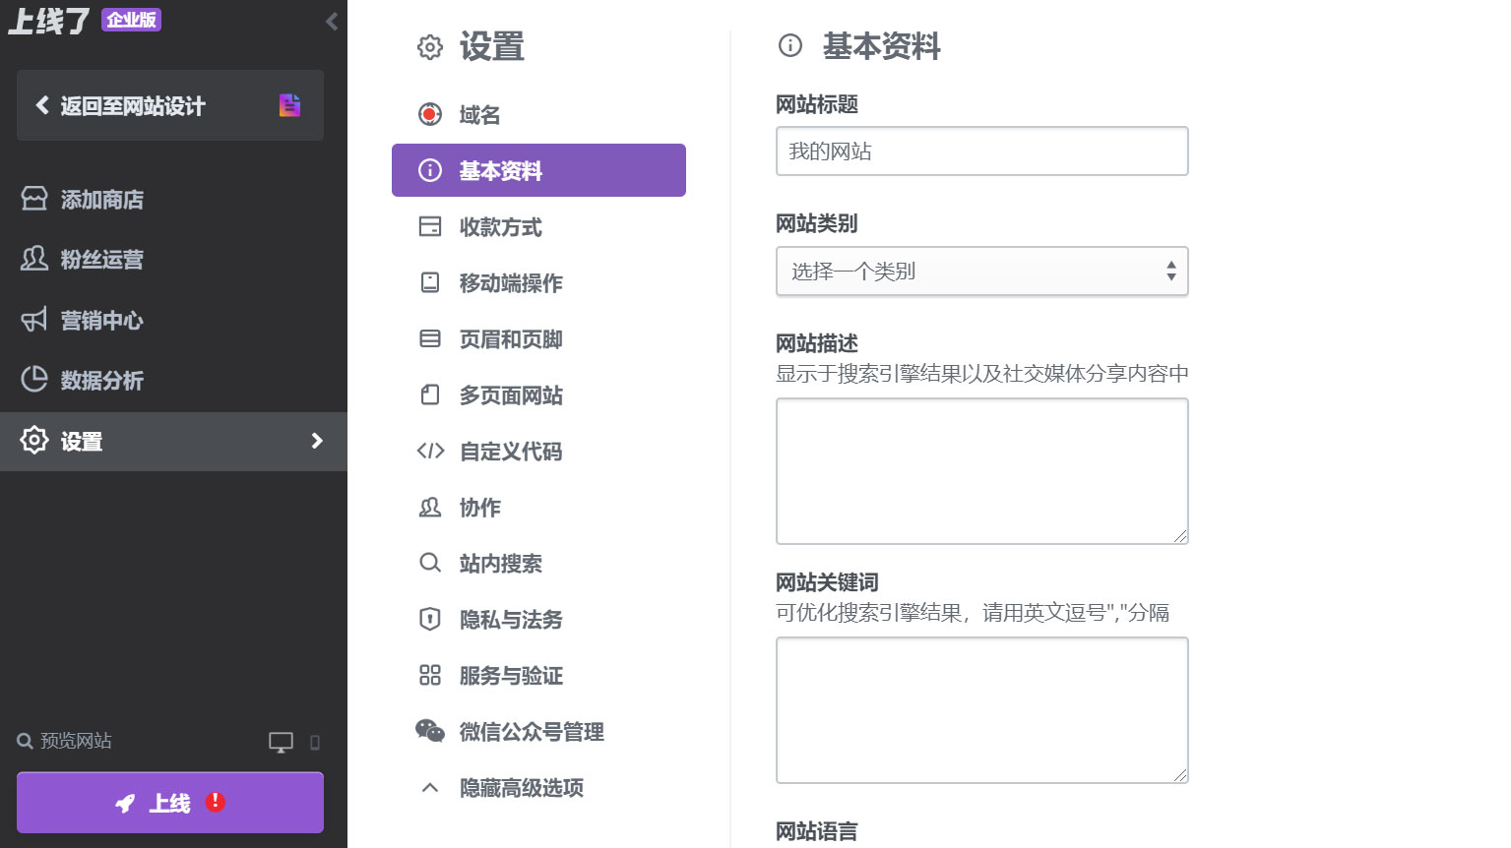
Task: Click the 微信公众号管理 WeChat icon
Action: point(430,731)
